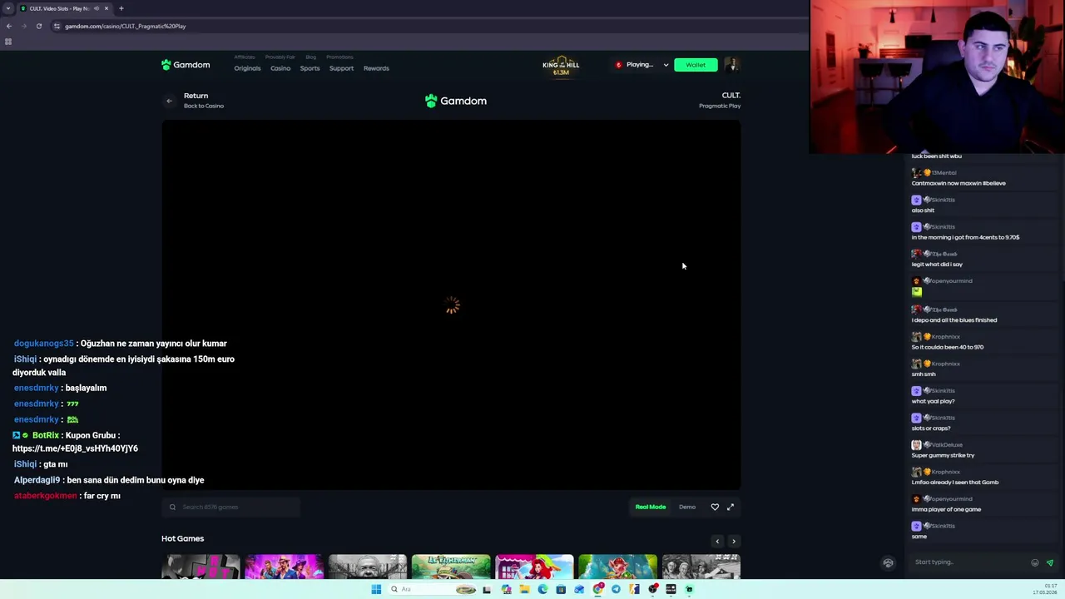Open the Copilot taskbar icon

coord(506,589)
